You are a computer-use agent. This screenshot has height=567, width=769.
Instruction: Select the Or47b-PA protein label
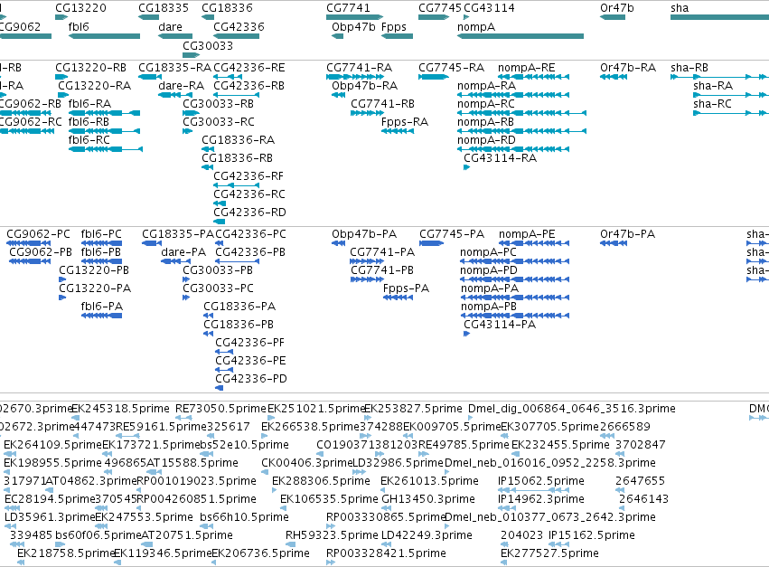627,233
